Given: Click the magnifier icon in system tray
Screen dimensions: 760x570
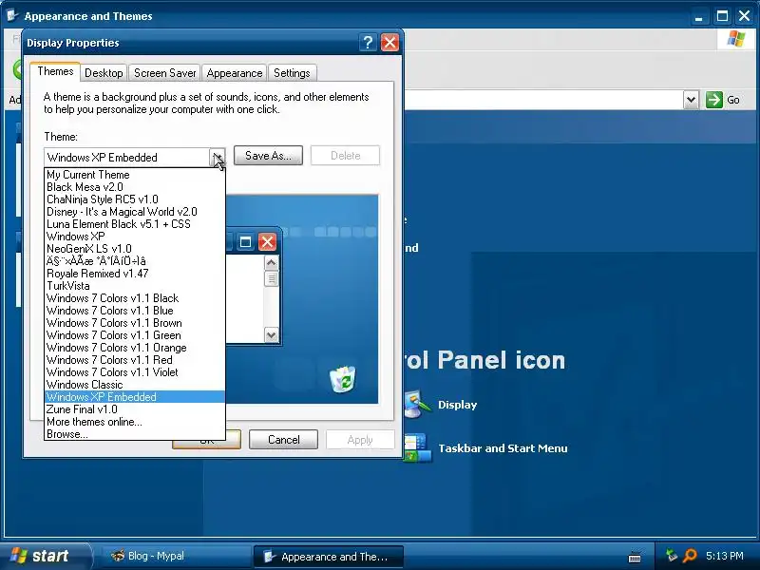Looking at the screenshot, I should click(690, 556).
